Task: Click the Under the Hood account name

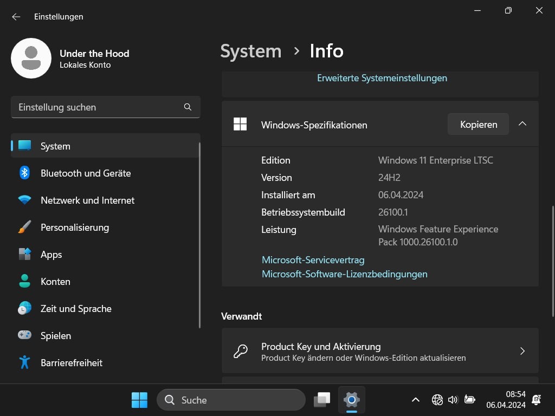Action: click(94, 54)
